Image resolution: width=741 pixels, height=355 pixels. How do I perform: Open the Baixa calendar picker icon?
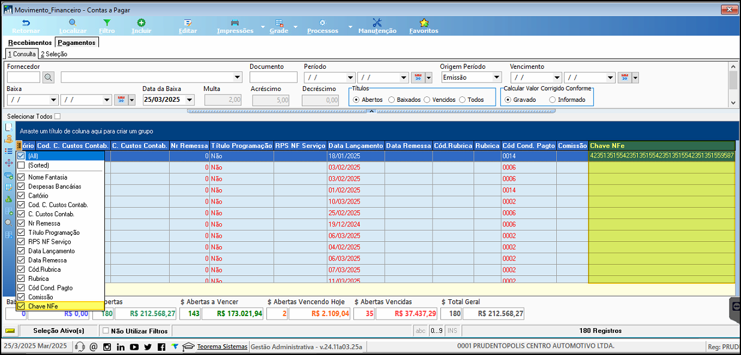pyautogui.click(x=121, y=100)
